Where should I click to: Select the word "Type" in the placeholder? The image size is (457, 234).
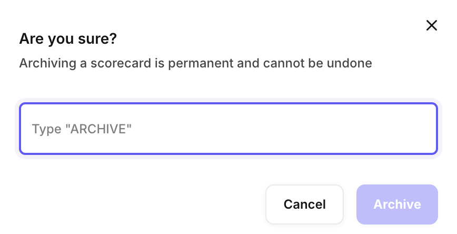coord(46,129)
